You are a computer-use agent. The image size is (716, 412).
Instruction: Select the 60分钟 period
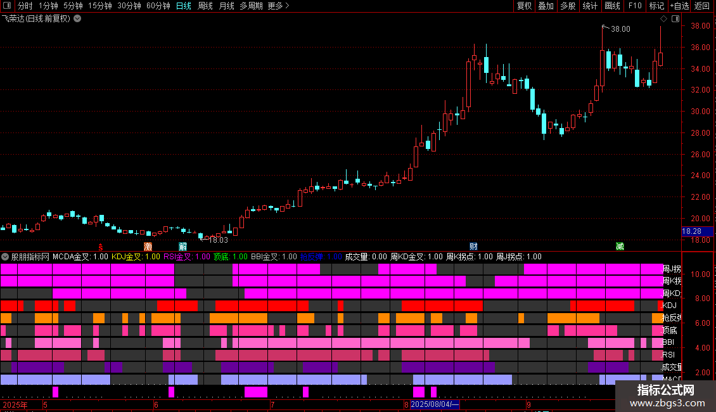point(158,6)
